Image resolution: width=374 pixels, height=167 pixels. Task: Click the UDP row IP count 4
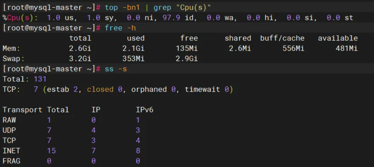(x=94, y=130)
